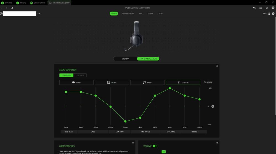276x154 pixels.
Task: Click the 63Hz equalizer slider handle
Action: click(x=81, y=92)
